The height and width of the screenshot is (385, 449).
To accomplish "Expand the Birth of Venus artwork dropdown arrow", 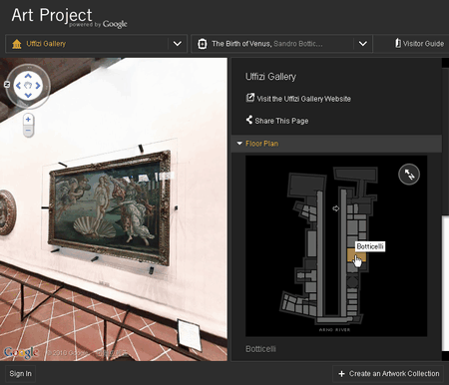I will coord(363,44).
